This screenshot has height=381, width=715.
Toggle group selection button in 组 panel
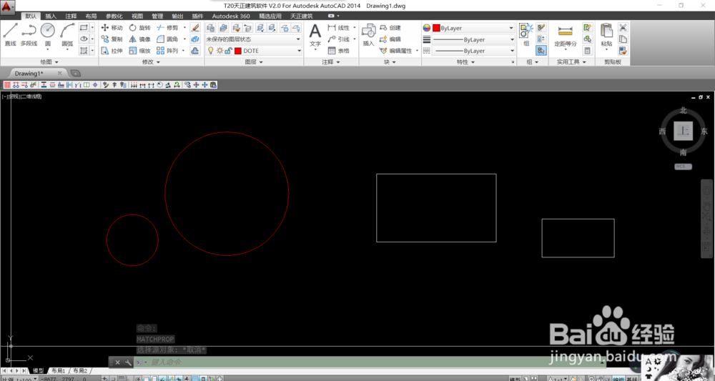click(x=541, y=51)
